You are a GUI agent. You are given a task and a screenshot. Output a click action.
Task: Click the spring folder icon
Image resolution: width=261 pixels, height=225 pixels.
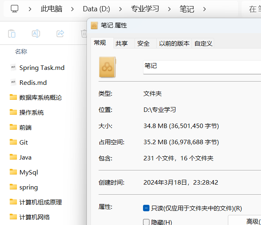(x=13, y=187)
